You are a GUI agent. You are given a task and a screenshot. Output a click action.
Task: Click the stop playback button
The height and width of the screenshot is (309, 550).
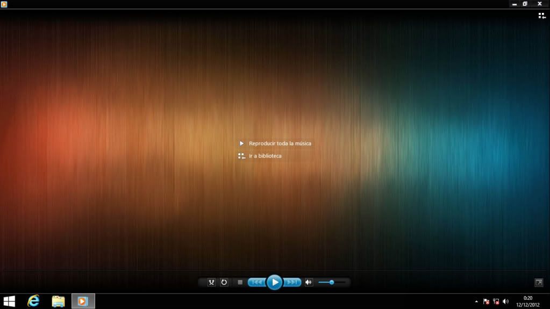240,282
